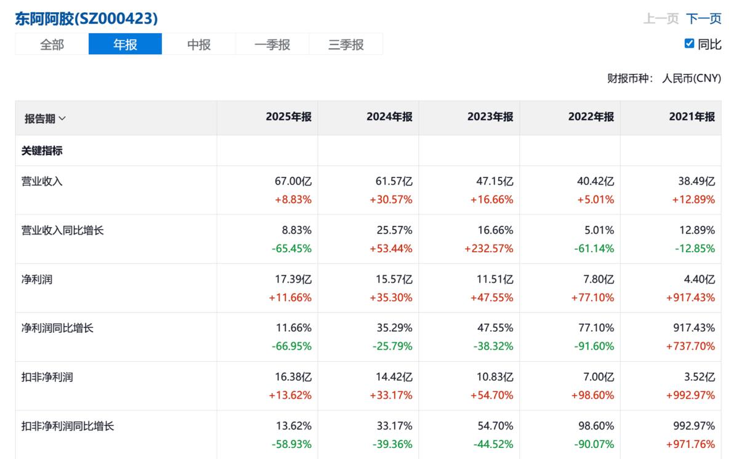Click the 扣非净利润 row label
The width and height of the screenshot is (739, 459).
pyautogui.click(x=47, y=377)
